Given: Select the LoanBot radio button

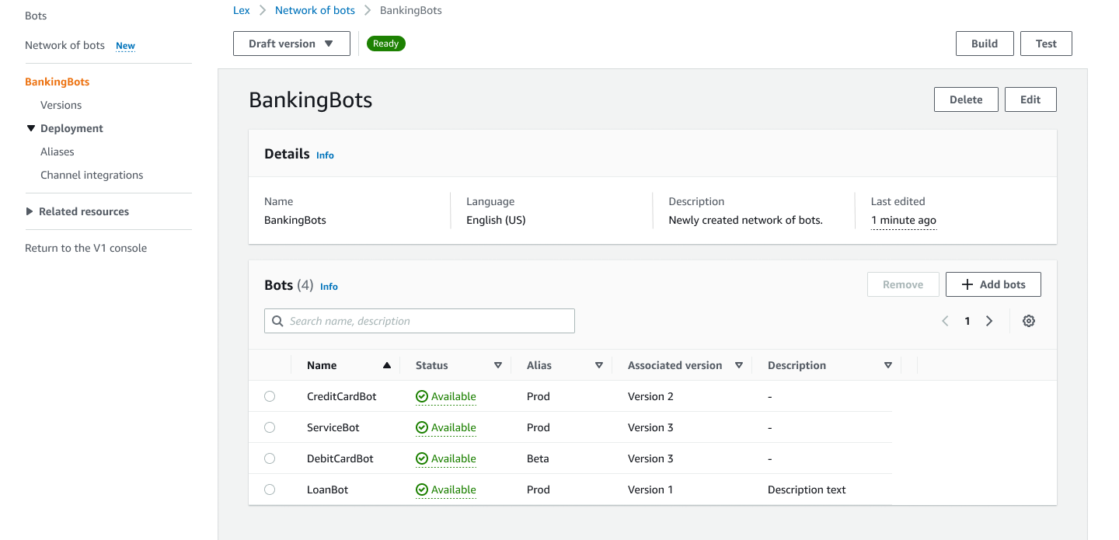Looking at the screenshot, I should tap(270, 489).
